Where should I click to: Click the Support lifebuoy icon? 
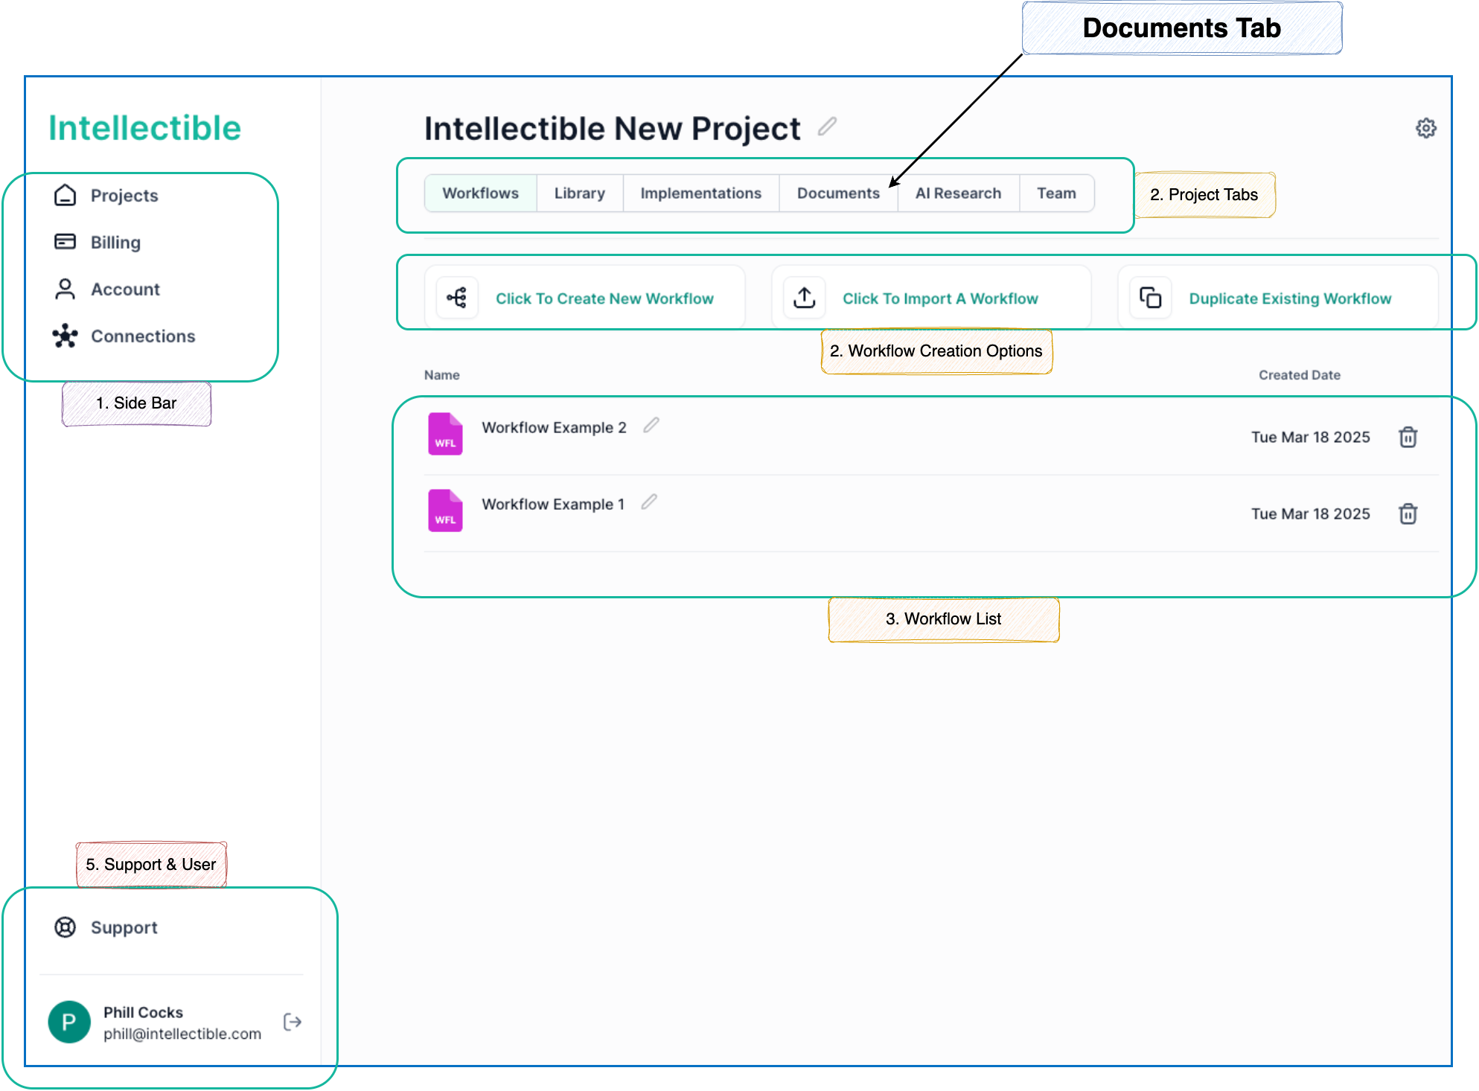pyautogui.click(x=66, y=927)
